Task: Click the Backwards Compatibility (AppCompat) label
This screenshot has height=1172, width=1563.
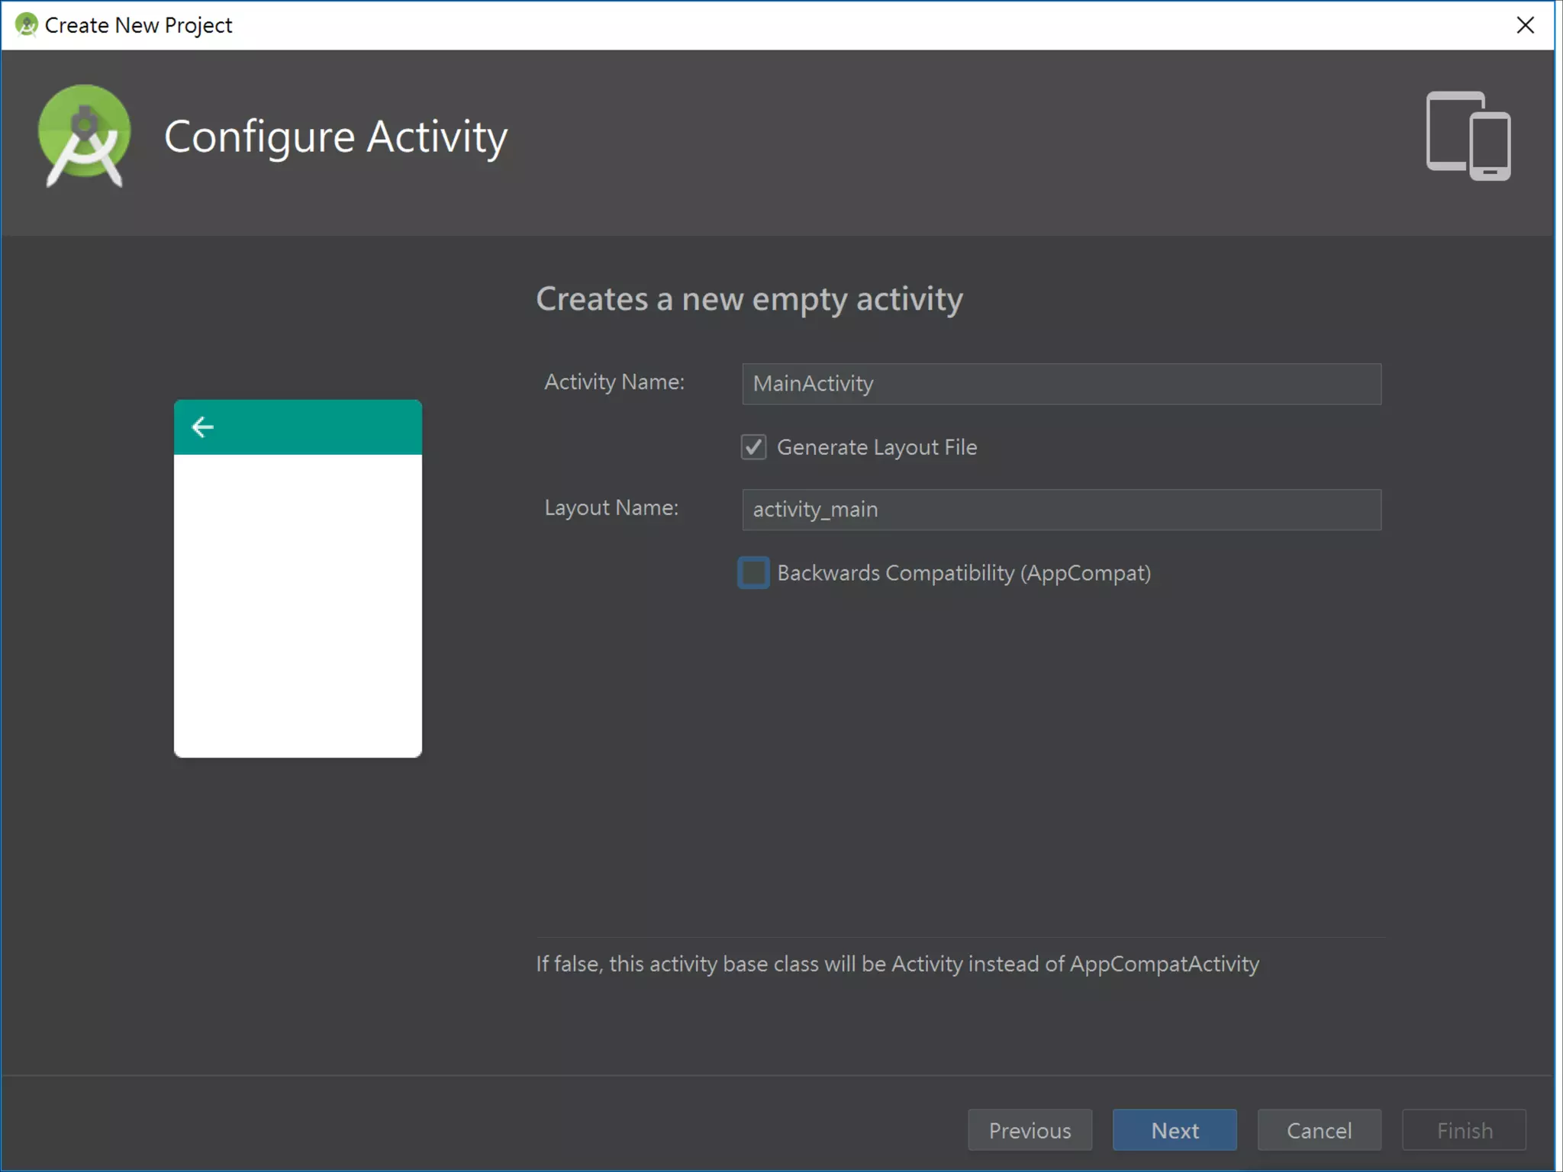Action: tap(963, 573)
